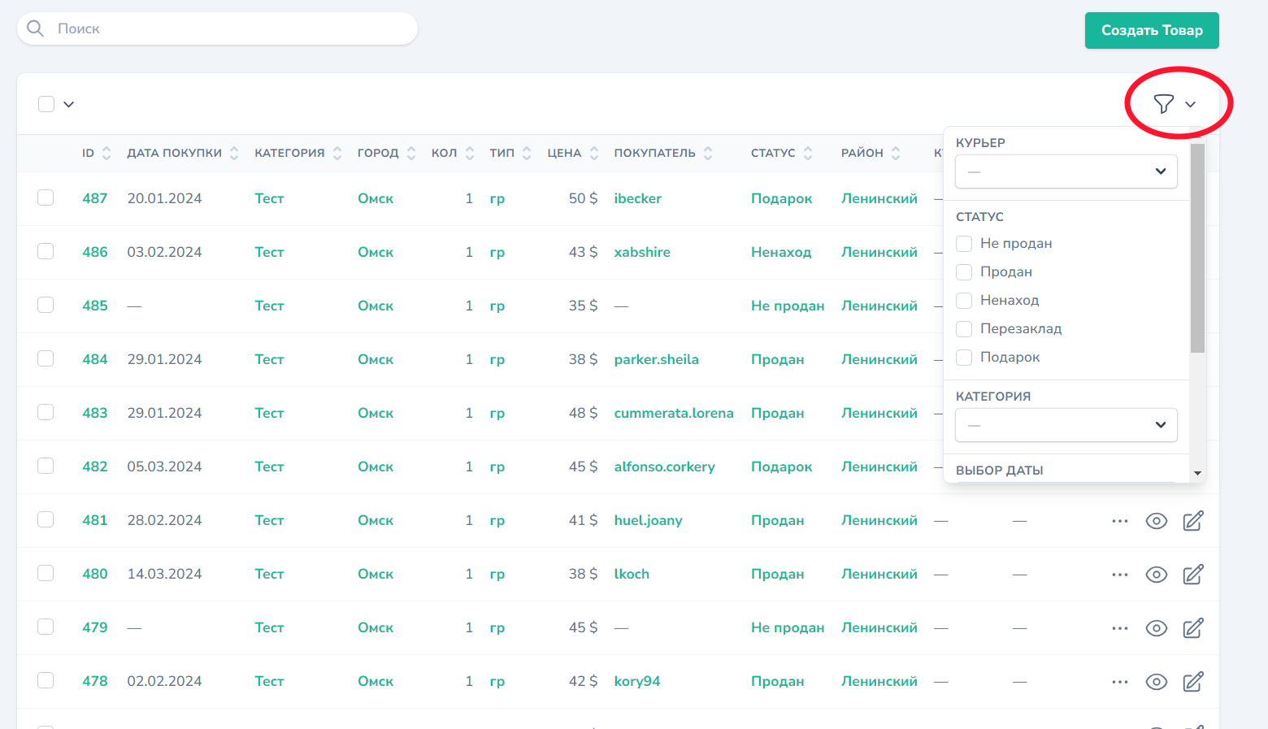The image size is (1268, 729).
Task: Open the Категория filter dropdown
Action: click(x=1066, y=425)
